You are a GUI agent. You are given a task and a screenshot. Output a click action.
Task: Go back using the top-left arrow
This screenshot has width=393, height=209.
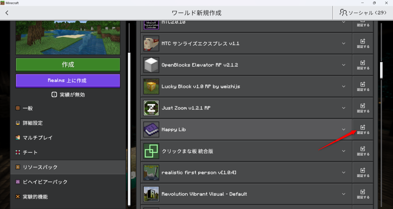(7, 13)
